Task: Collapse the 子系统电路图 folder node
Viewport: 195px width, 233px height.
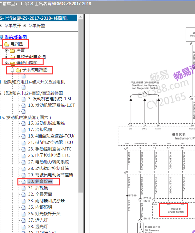Action: (x=13, y=70)
